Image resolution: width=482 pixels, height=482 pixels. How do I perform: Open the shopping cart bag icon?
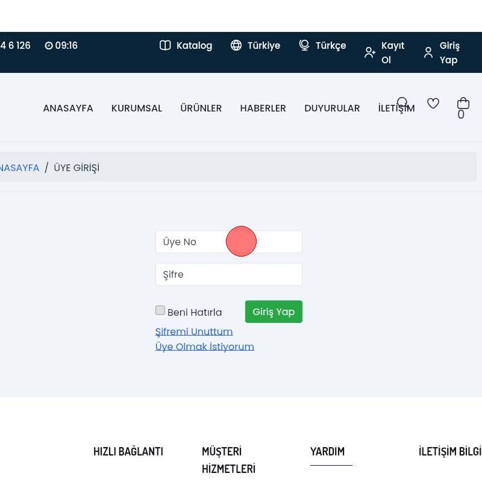click(x=463, y=103)
